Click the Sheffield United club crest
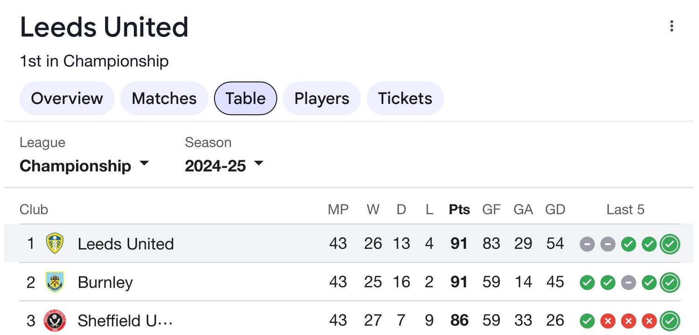Image resolution: width=699 pixels, height=335 pixels. (55, 321)
